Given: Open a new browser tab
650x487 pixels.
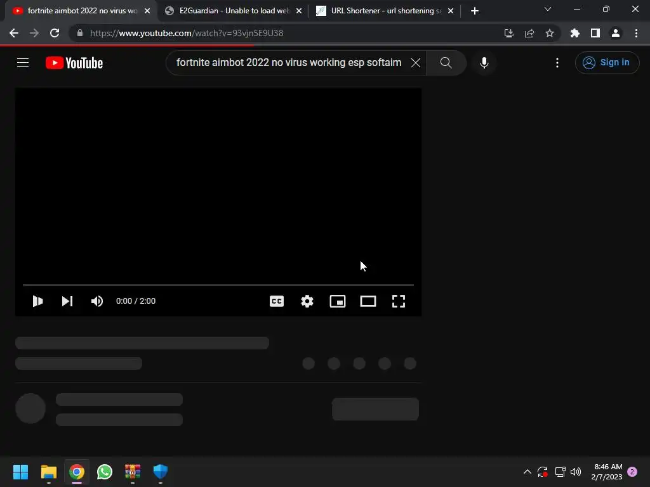Looking at the screenshot, I should pos(475,11).
